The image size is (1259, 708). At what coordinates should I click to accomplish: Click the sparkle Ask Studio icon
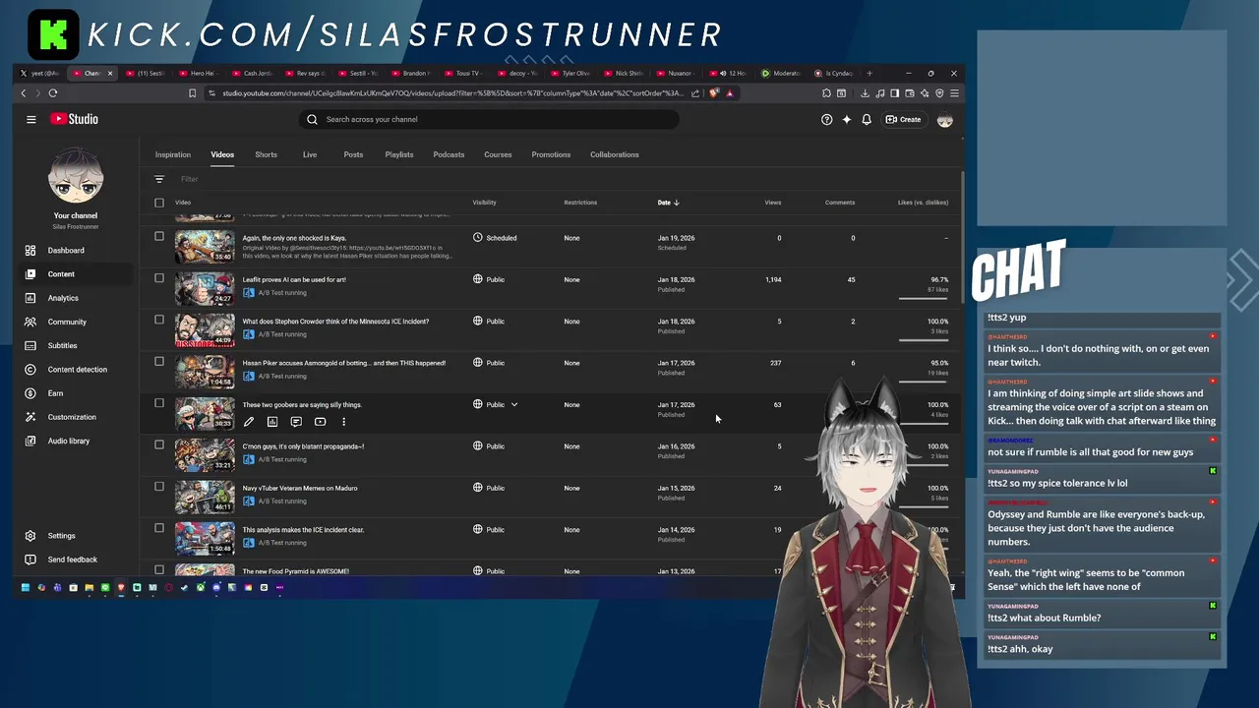[847, 119]
